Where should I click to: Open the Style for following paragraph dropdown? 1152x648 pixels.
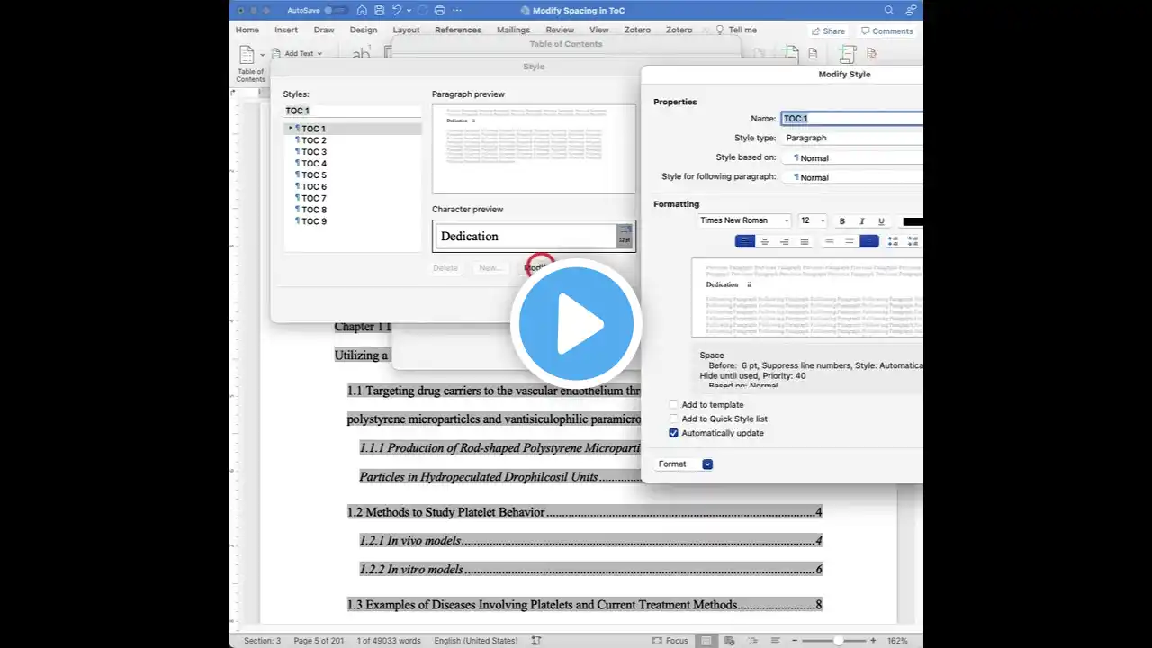[x=852, y=177]
